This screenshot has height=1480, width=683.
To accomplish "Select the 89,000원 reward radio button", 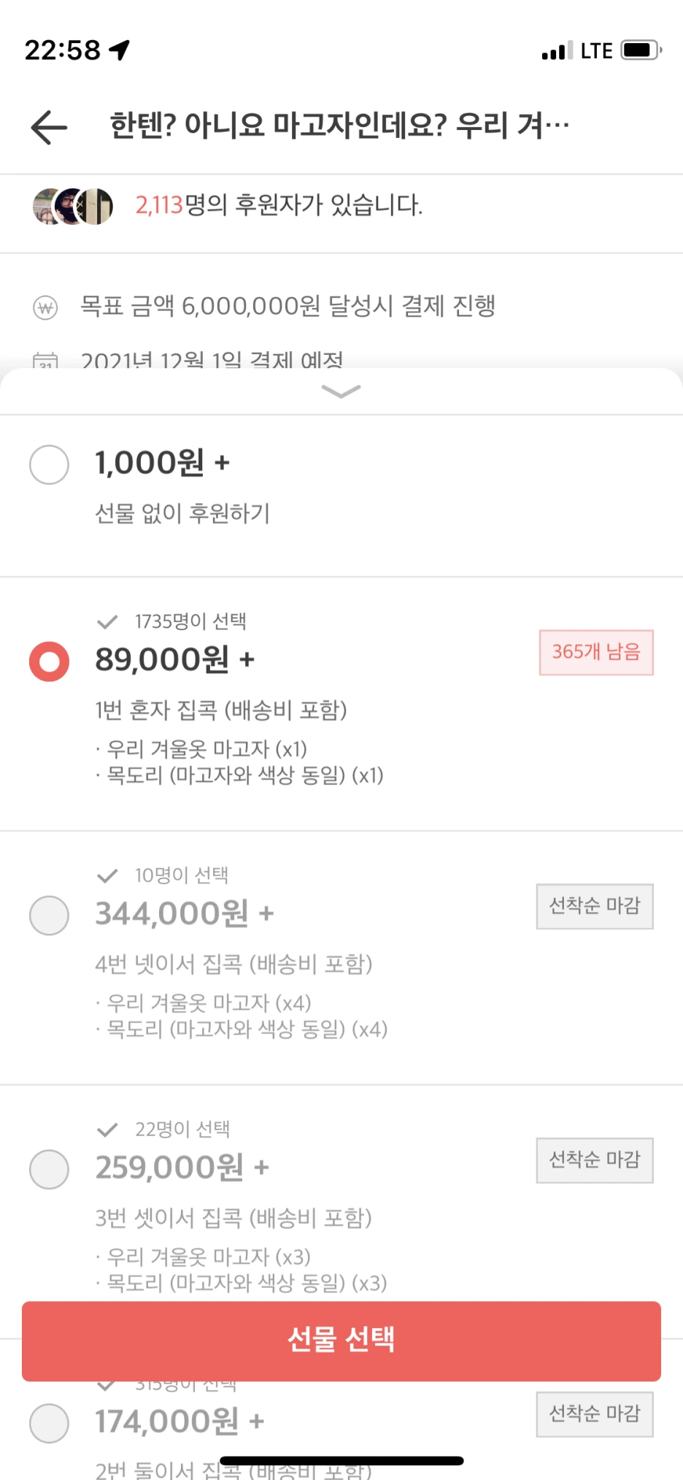I will pos(49,661).
